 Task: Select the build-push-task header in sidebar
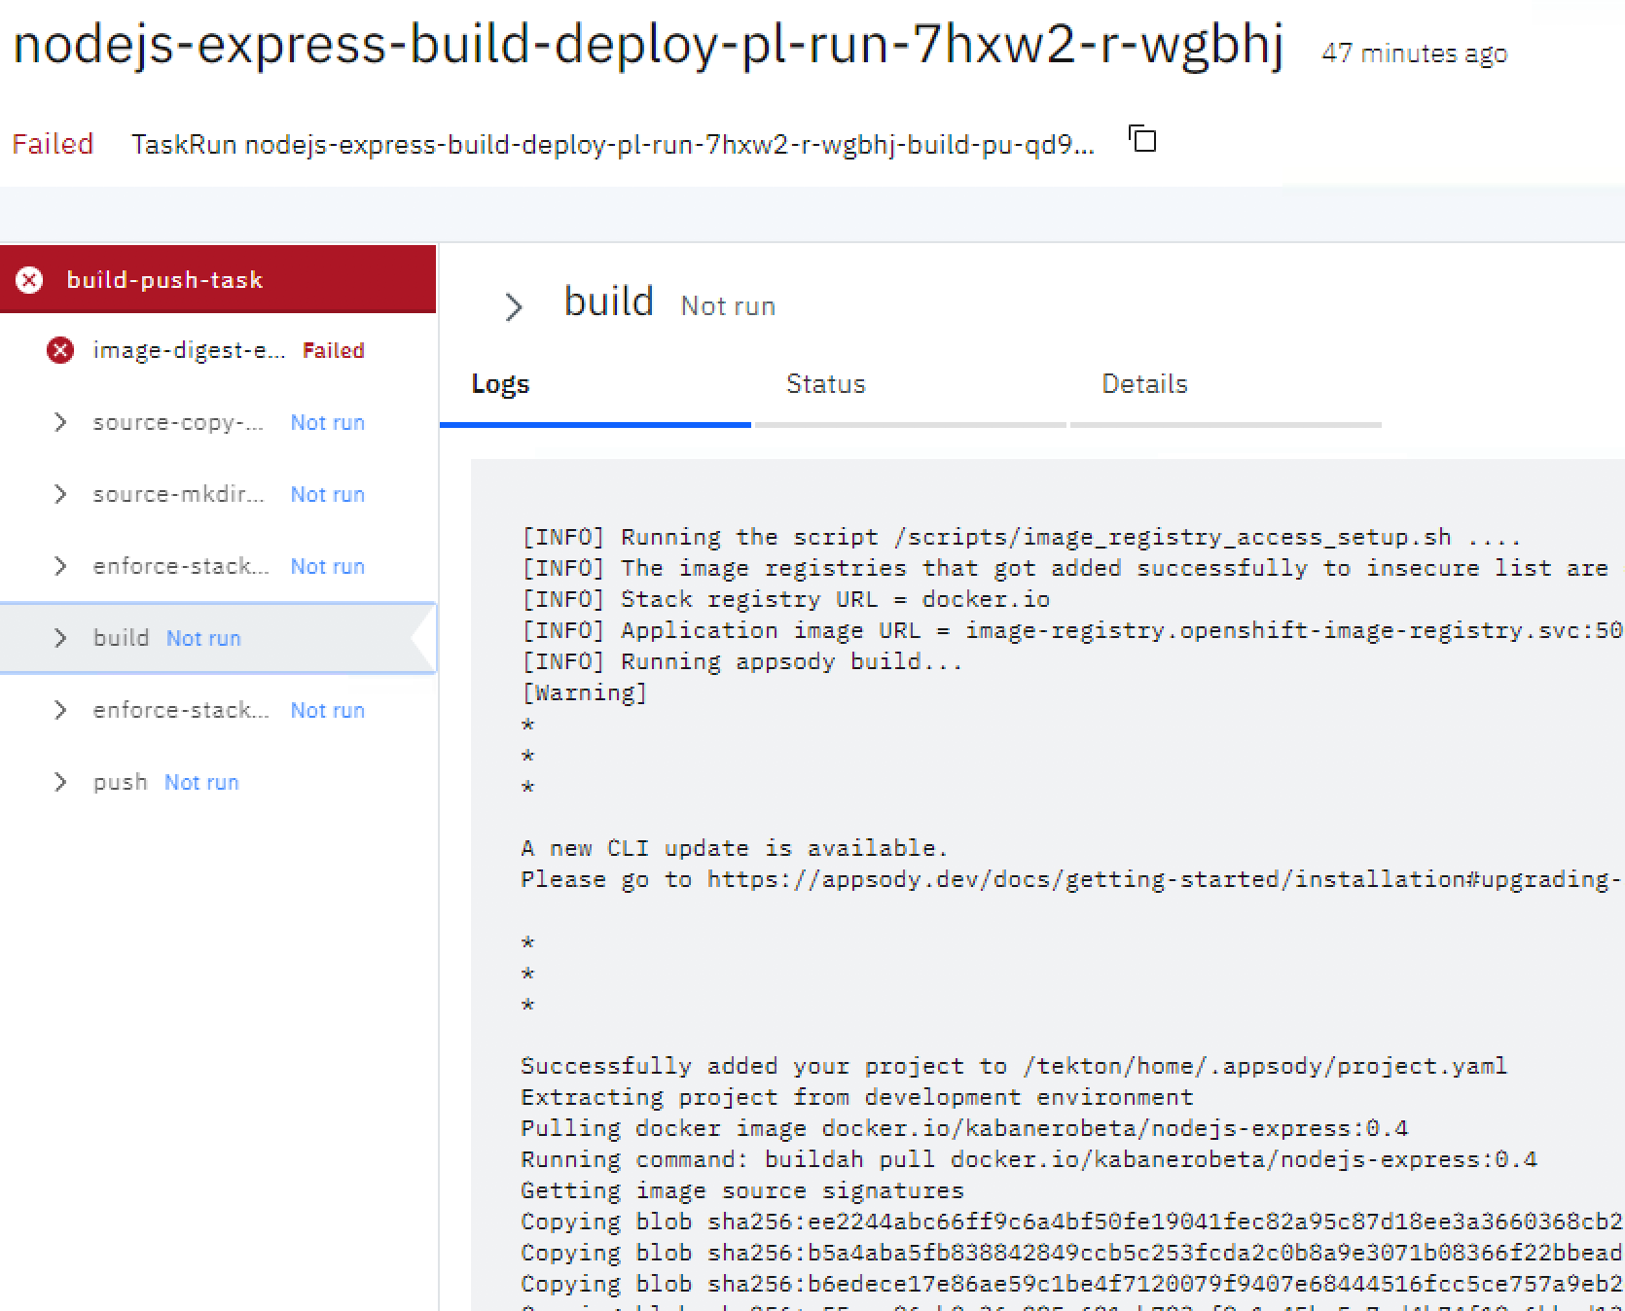tap(163, 280)
